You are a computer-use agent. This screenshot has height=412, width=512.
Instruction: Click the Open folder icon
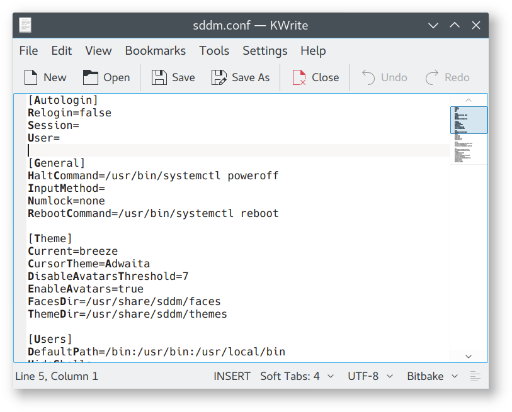[x=91, y=77]
